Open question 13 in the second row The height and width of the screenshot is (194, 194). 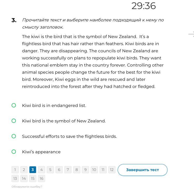pos(15,178)
